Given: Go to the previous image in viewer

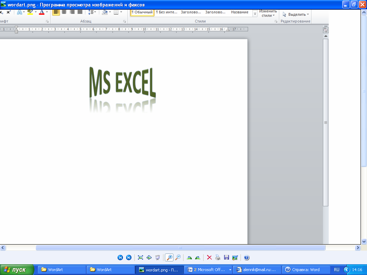Looking at the screenshot, I should tap(120, 257).
